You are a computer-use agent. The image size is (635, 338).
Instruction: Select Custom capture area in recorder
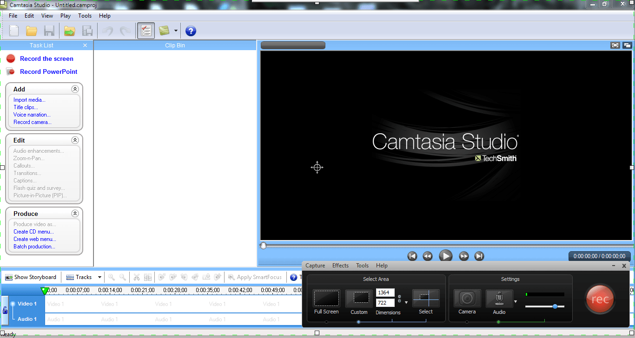[x=359, y=299]
